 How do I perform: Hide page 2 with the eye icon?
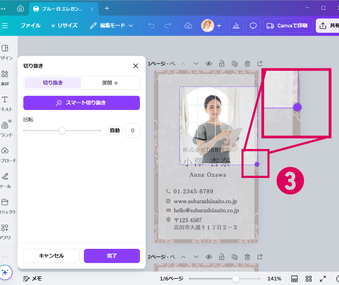point(209,257)
